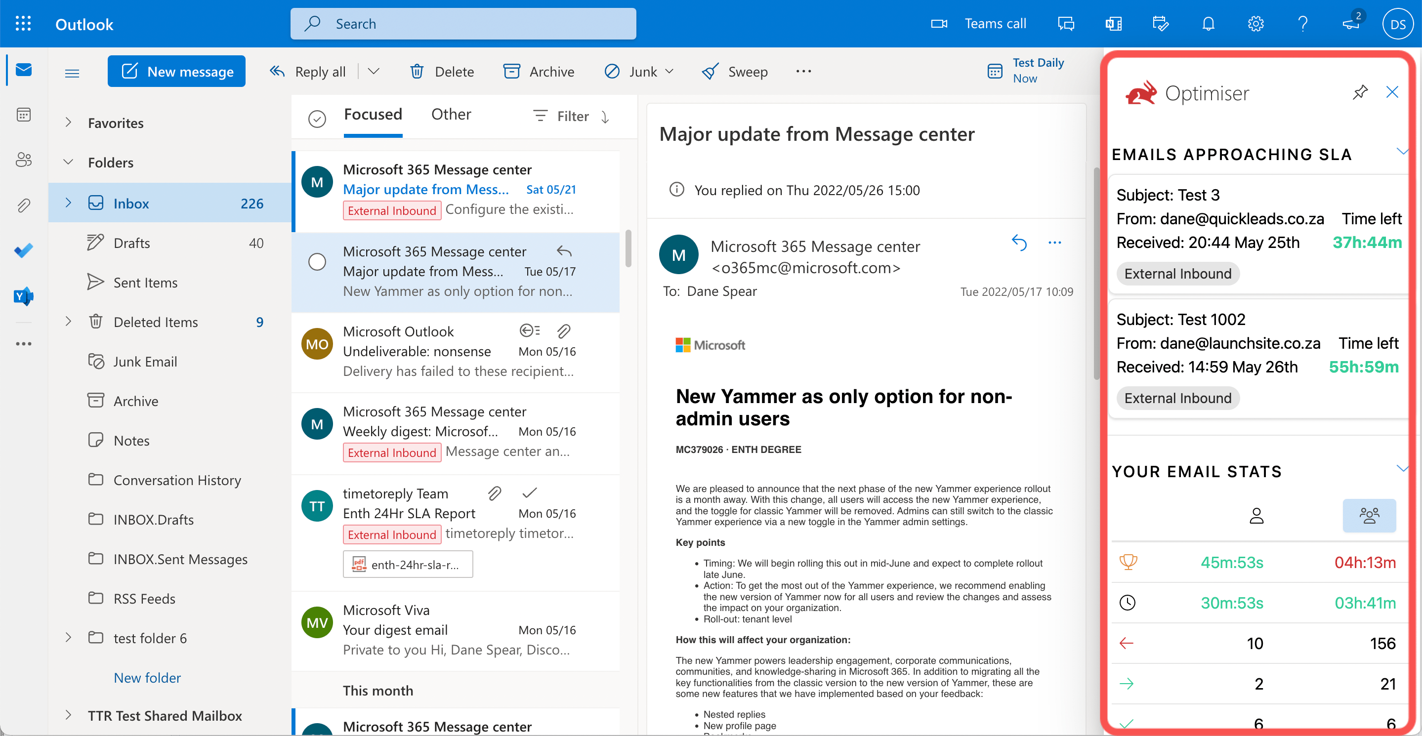Click the Teams call camera icon
Image resolution: width=1422 pixels, height=736 pixels.
point(939,24)
